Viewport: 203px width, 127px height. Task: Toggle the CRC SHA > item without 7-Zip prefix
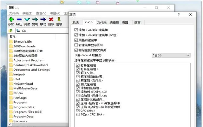[78, 111]
